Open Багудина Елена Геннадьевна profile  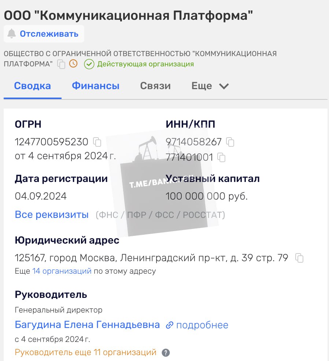87,325
